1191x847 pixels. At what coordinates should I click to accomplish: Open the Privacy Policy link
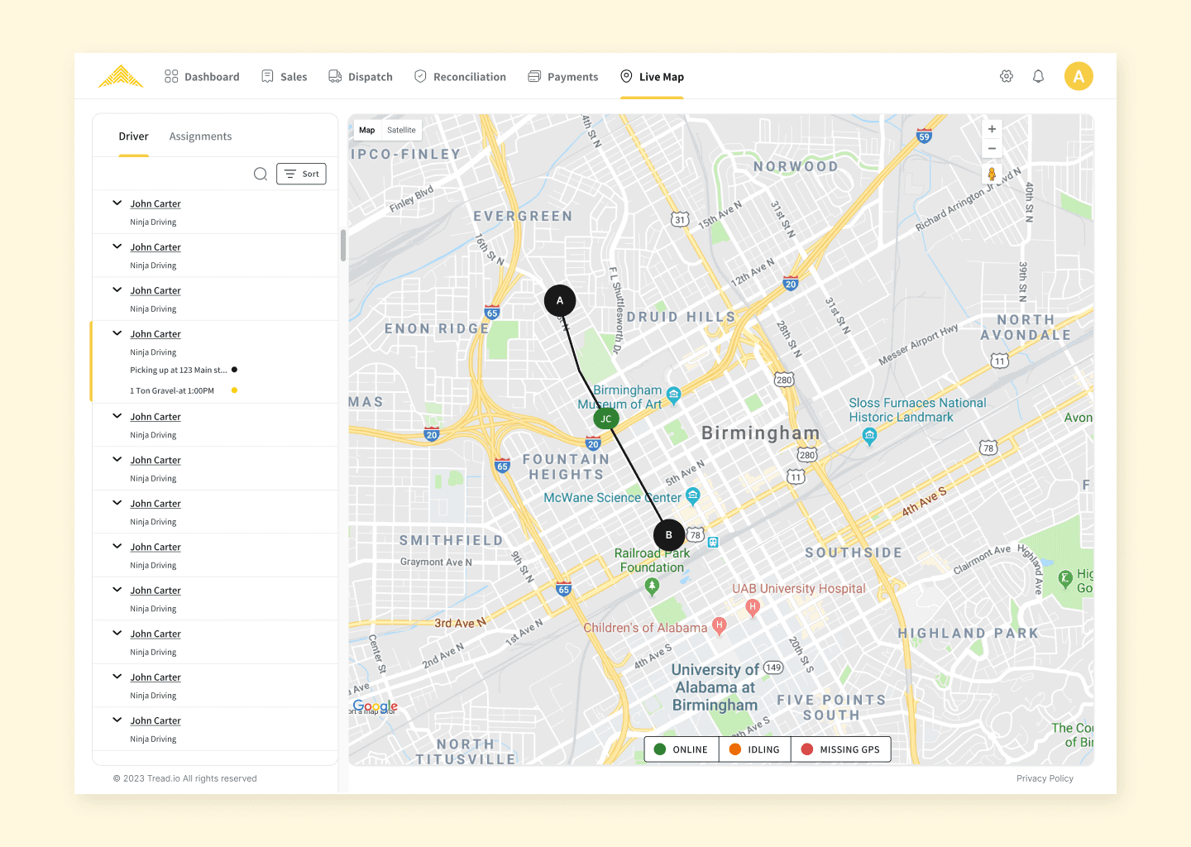coord(1045,778)
